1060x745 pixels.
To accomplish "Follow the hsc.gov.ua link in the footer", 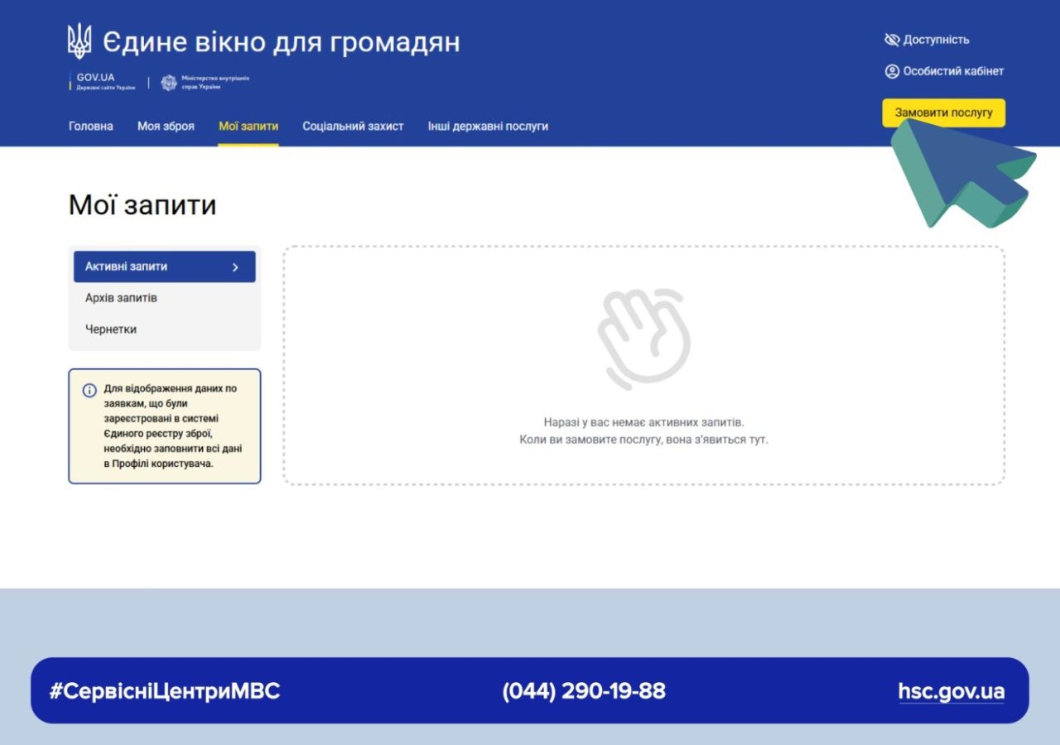I will click(951, 691).
